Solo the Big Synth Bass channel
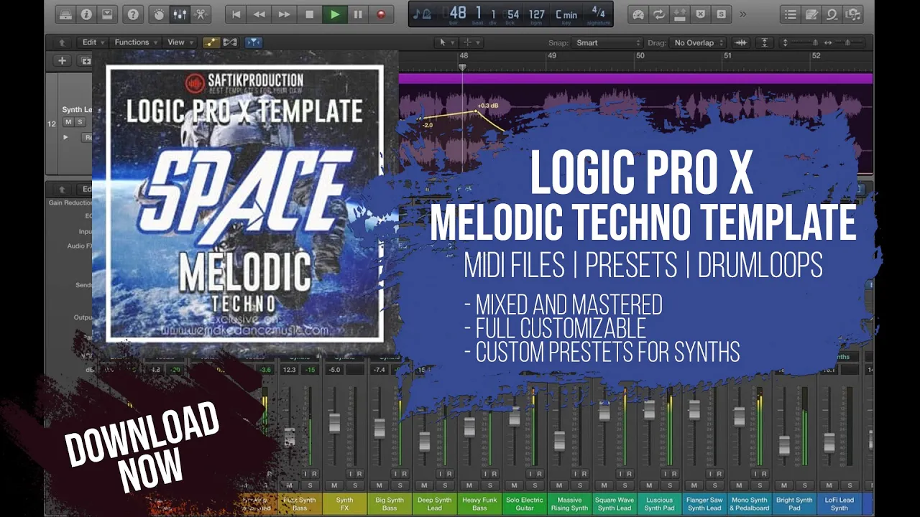The width and height of the screenshot is (920, 517). coord(401,486)
